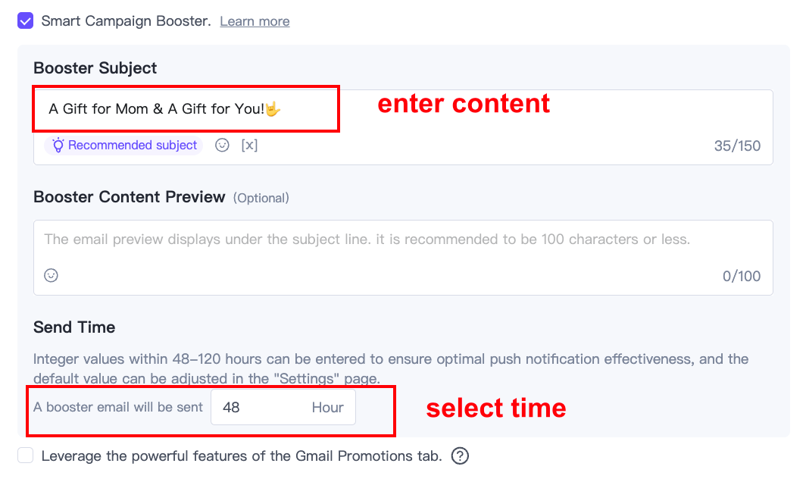Uncheck the Smart Campaign Booster checkbox

26,20
